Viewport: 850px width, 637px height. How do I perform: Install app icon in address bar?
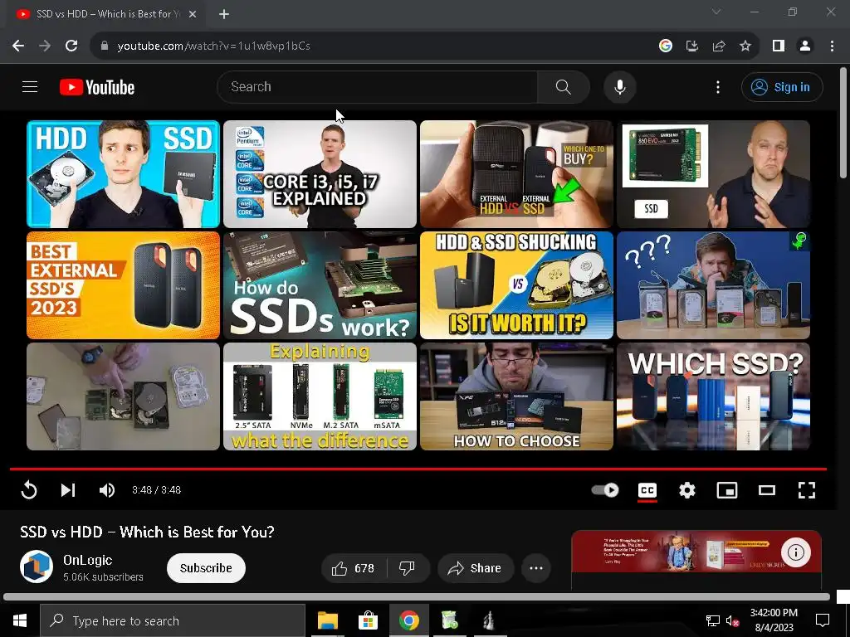pos(692,46)
